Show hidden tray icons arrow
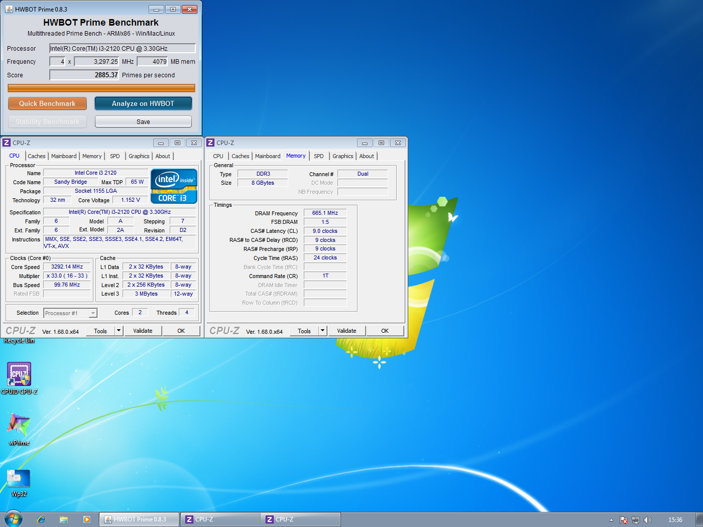This screenshot has height=527, width=703. [x=611, y=520]
